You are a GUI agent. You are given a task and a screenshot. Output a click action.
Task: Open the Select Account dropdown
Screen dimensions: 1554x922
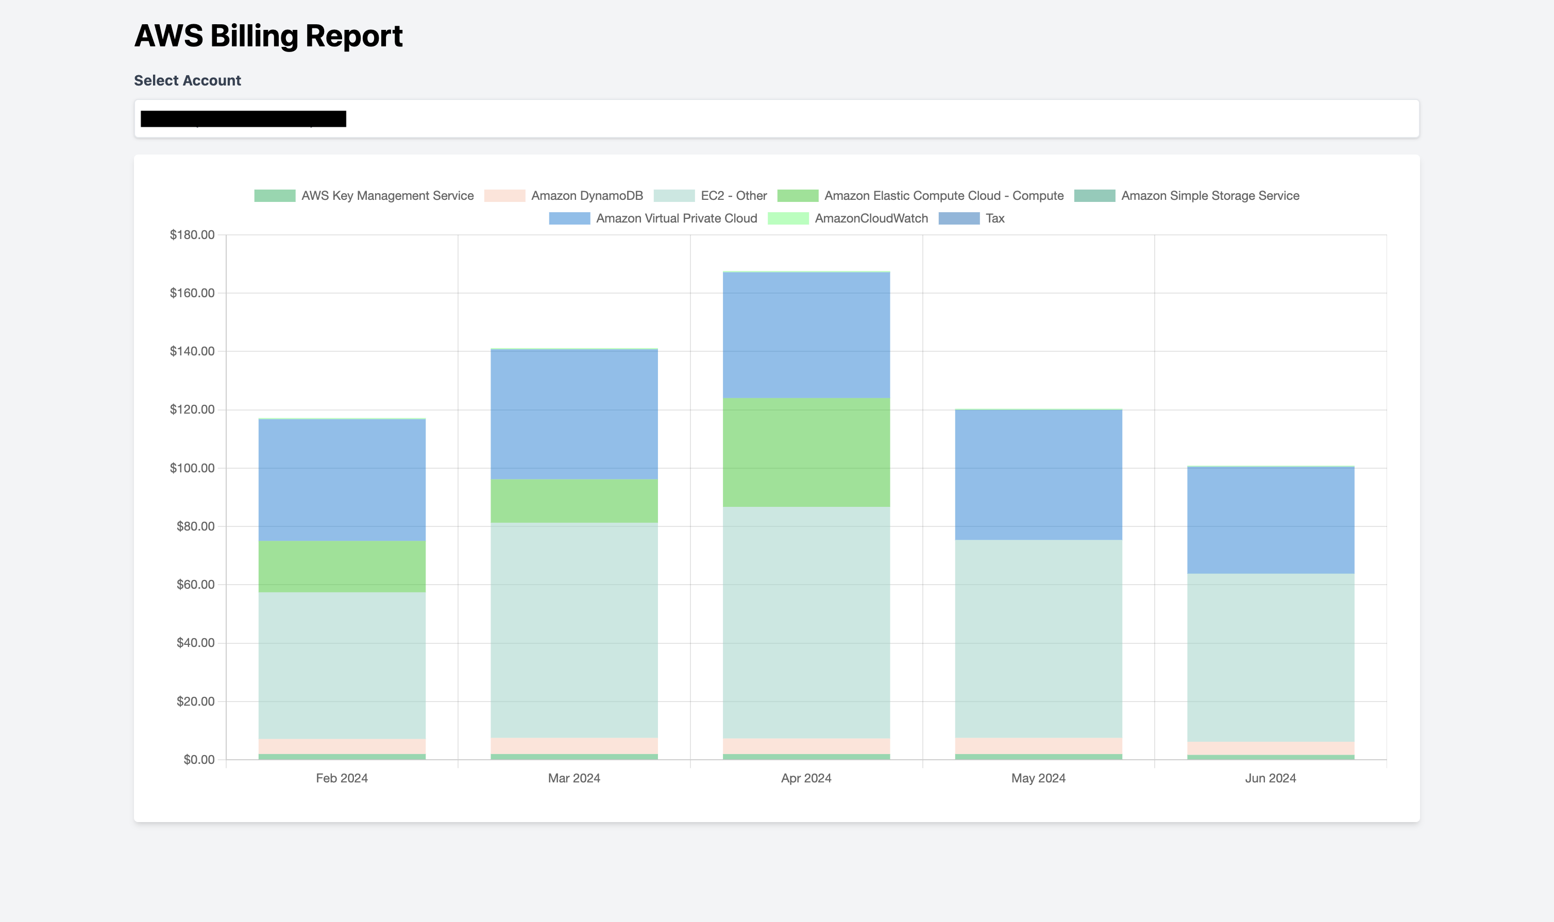point(776,118)
